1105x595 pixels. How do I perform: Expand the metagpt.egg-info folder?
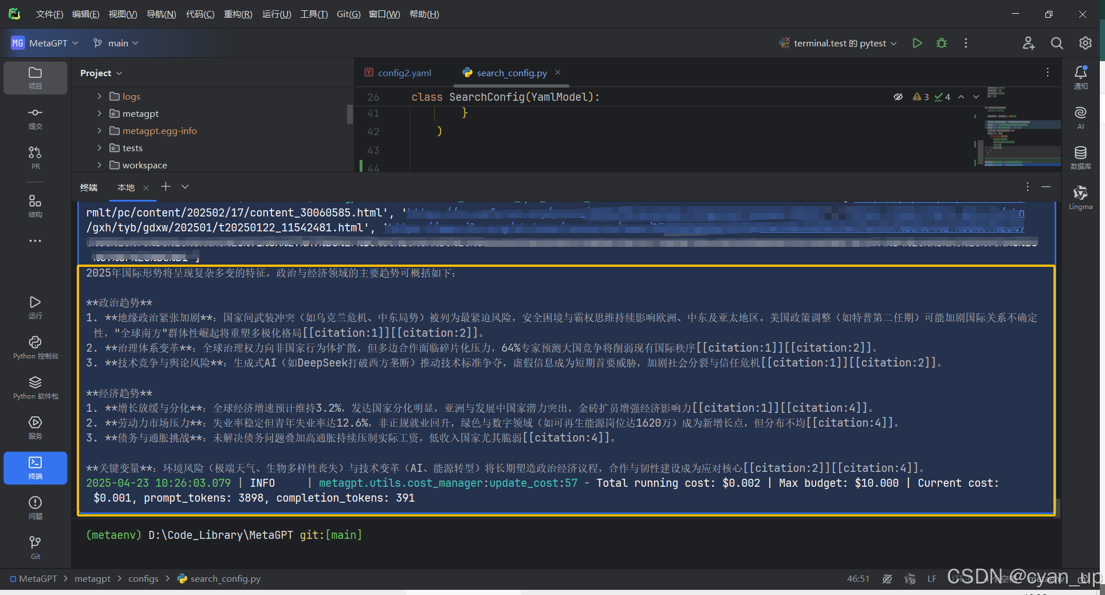(99, 131)
